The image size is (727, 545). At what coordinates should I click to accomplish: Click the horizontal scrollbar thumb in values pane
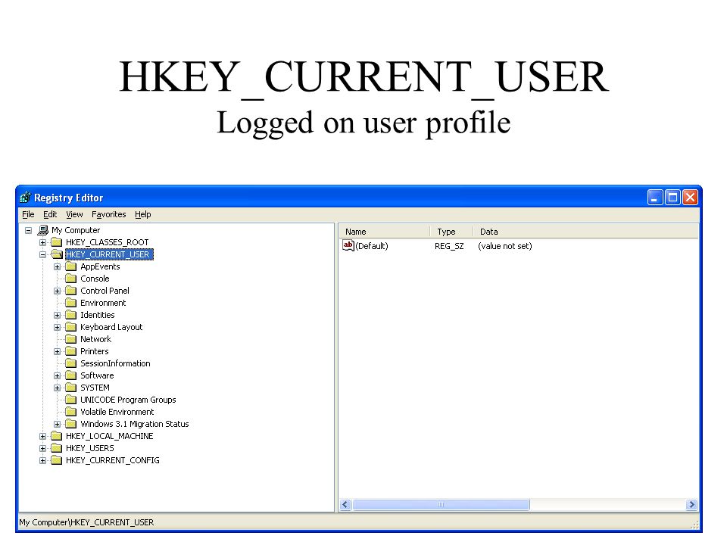tap(441, 505)
